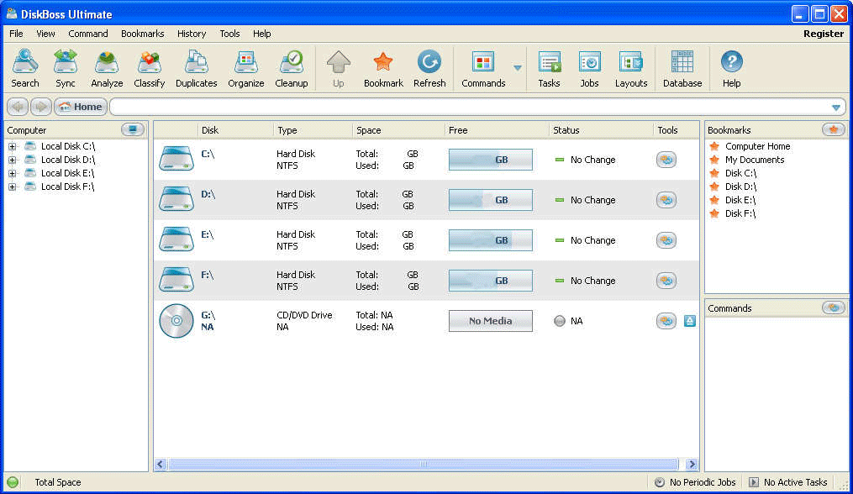
Task: Click the tools icon for drive G:\
Action: coord(666,320)
